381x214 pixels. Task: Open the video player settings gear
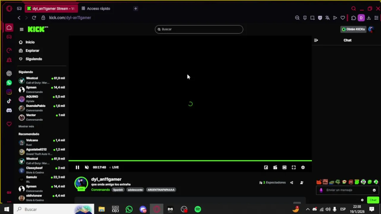(x=303, y=167)
